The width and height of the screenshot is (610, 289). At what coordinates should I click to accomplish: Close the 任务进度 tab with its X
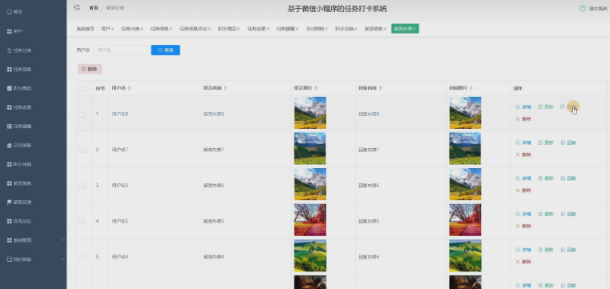point(268,29)
